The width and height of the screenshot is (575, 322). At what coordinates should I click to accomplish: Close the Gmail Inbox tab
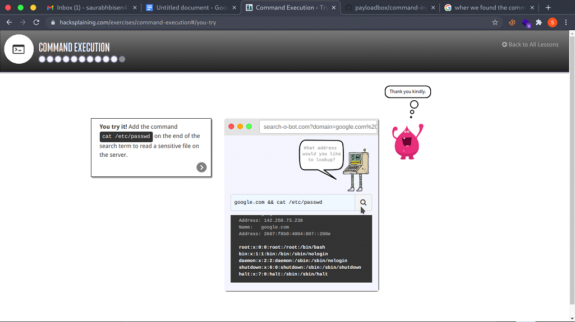coord(135,7)
